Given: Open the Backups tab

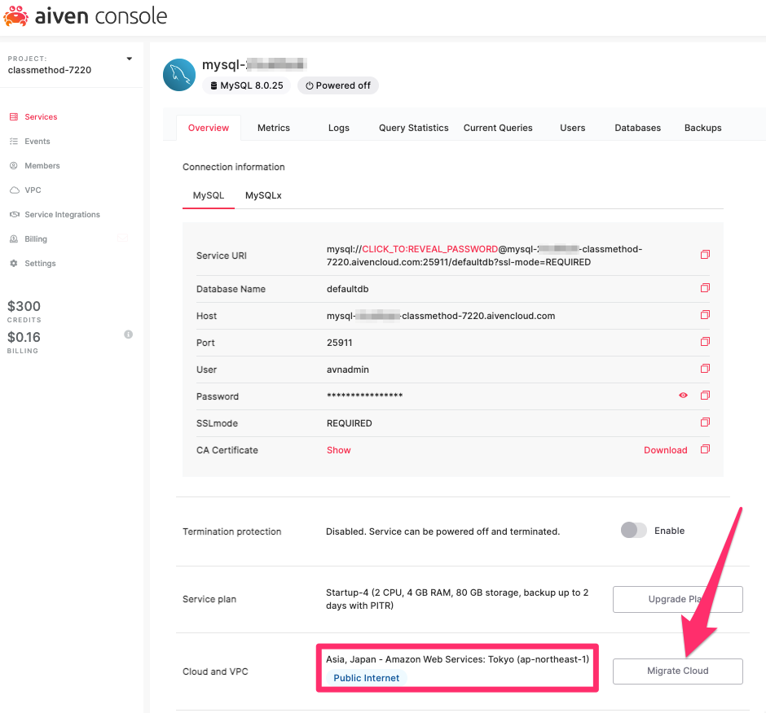Looking at the screenshot, I should [x=702, y=128].
